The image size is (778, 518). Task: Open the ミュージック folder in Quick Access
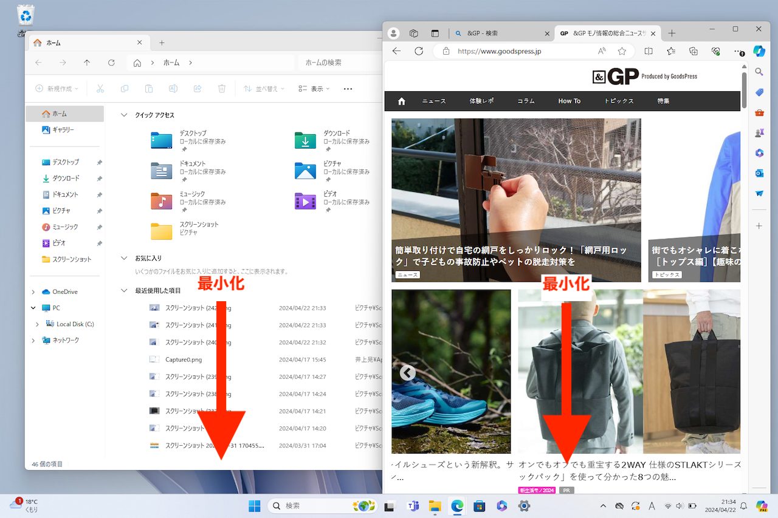[188, 201]
